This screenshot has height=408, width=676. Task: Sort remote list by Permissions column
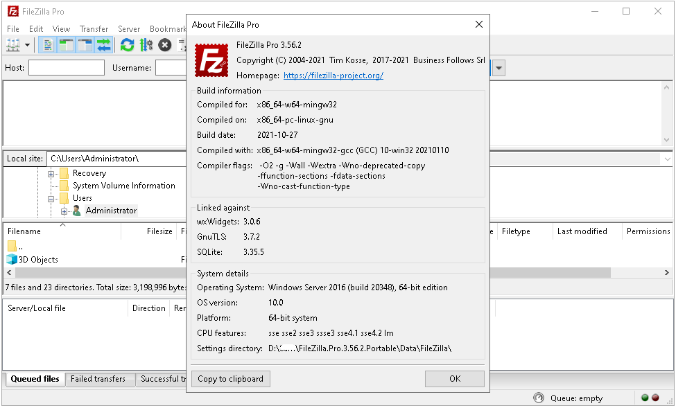pos(648,231)
